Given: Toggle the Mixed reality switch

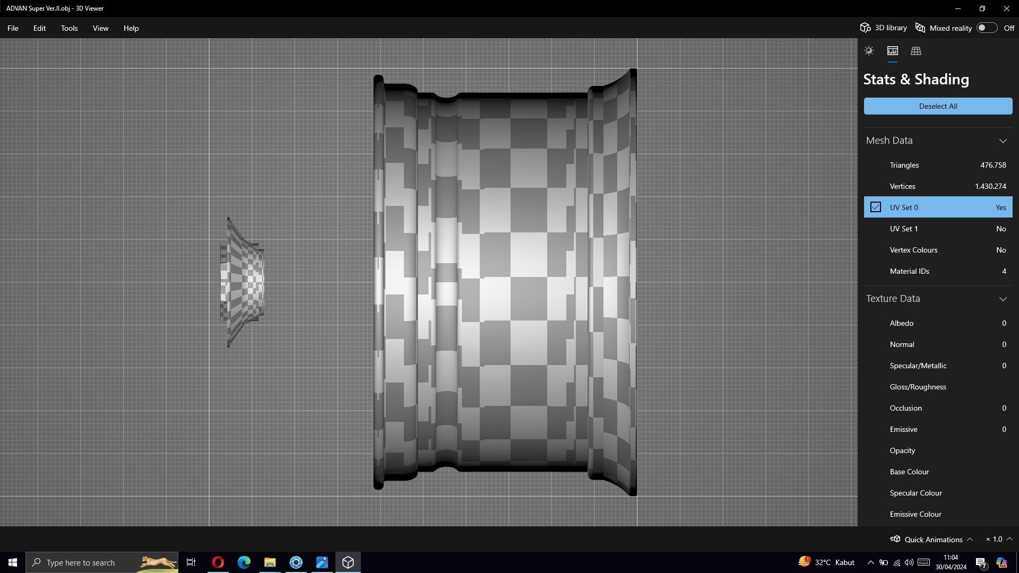Looking at the screenshot, I should click(x=986, y=28).
